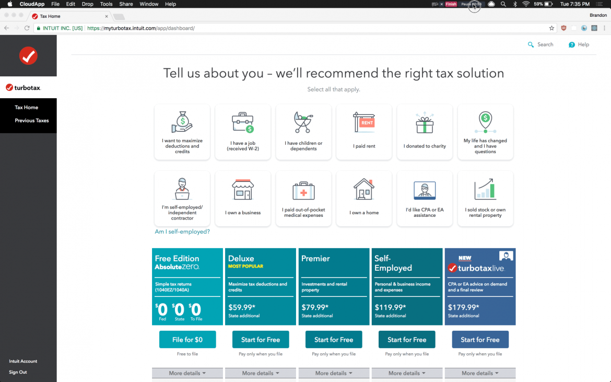The width and height of the screenshot is (611, 382).
Task: Toggle the 'I own a home' option
Action: point(364,198)
